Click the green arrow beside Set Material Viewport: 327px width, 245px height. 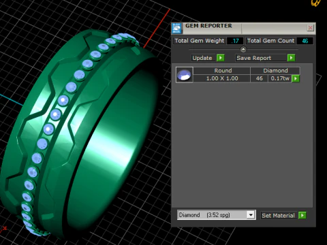(302, 215)
